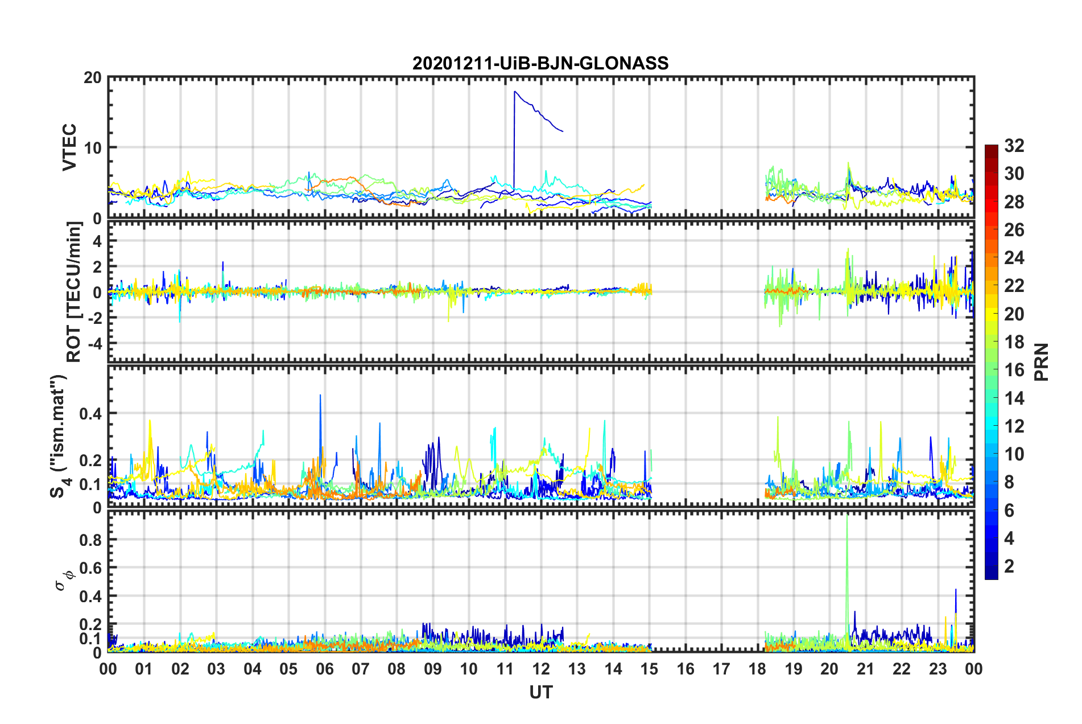The height and width of the screenshot is (724, 1082).
Task: Click colorbar tick label 4
Action: click(x=1009, y=538)
